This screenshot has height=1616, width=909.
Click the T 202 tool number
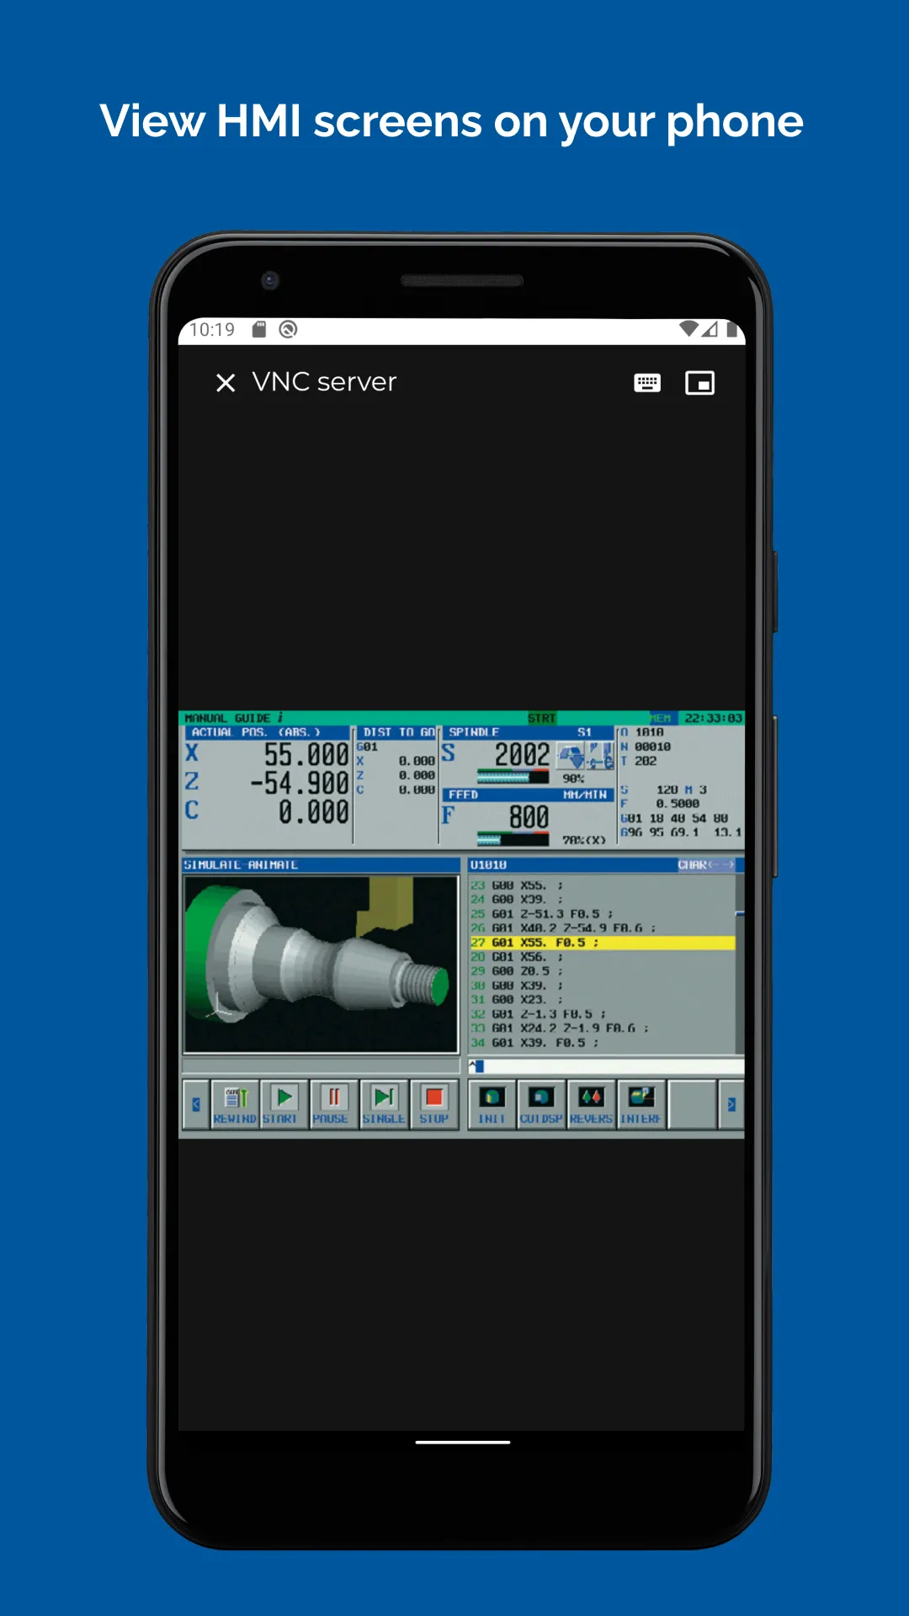[x=639, y=761]
